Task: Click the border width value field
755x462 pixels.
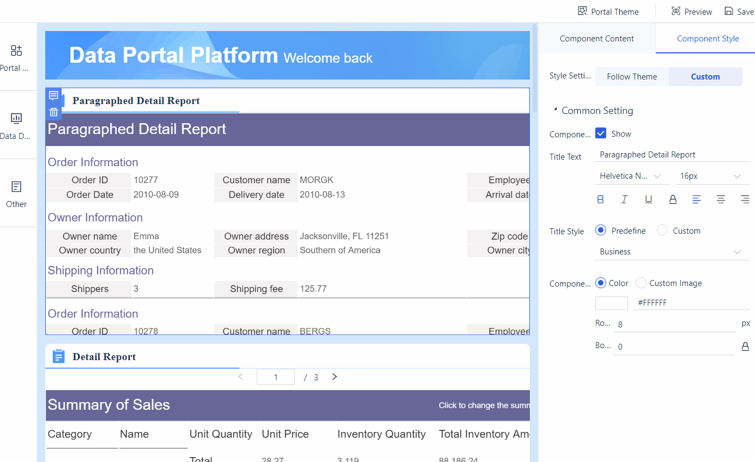Action: pos(673,347)
